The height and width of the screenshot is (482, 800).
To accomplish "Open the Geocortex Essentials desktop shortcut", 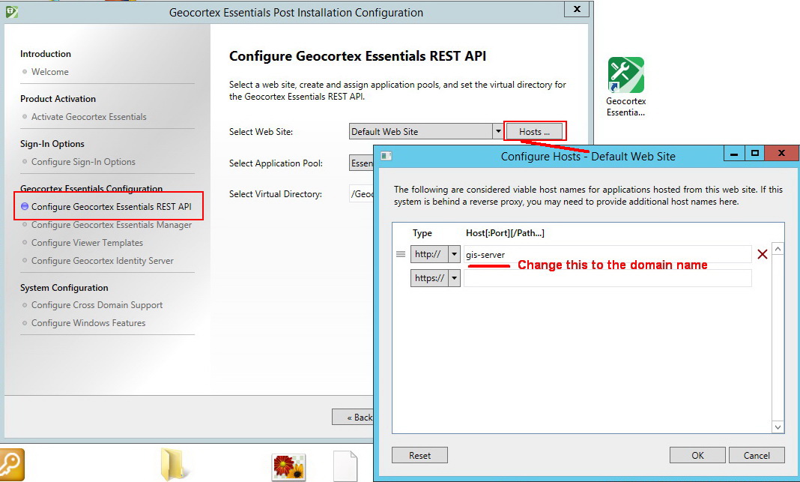I will (x=626, y=87).
